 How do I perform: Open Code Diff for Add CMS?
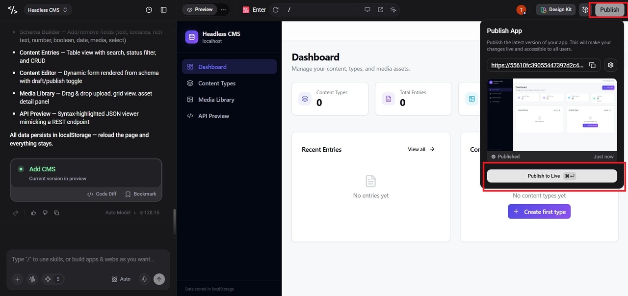[102, 194]
